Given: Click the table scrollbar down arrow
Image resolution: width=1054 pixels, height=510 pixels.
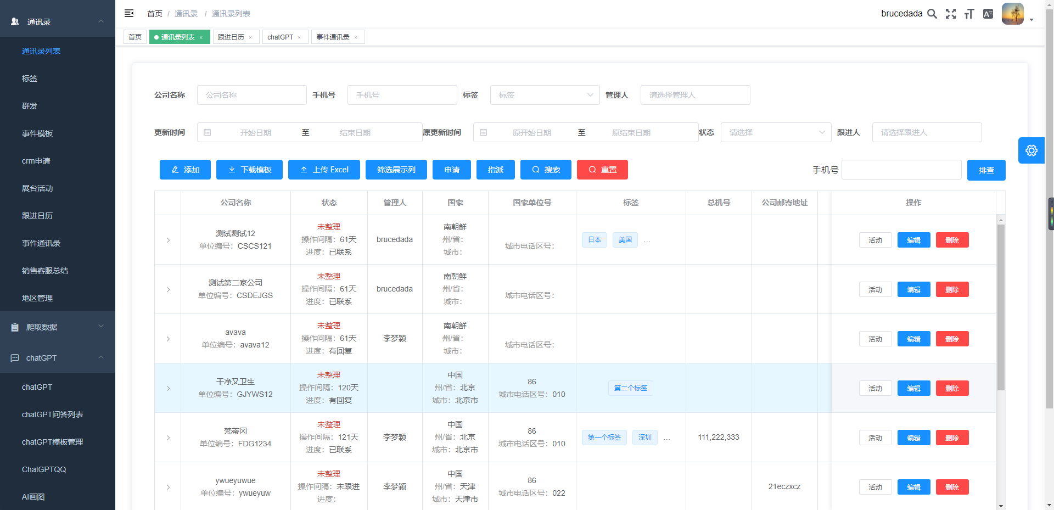Looking at the screenshot, I should click(1001, 506).
